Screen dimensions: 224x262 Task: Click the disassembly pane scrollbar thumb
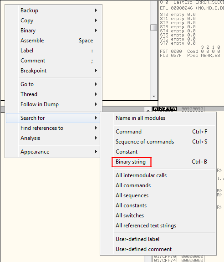[153, 28]
